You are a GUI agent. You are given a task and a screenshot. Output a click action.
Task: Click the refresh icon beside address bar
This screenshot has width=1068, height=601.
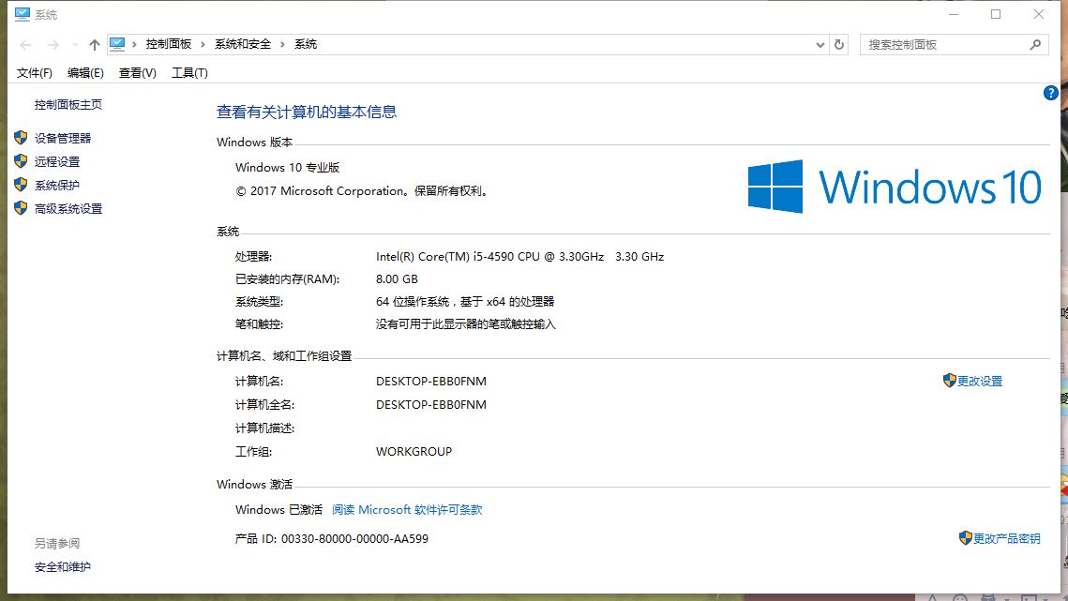(839, 44)
